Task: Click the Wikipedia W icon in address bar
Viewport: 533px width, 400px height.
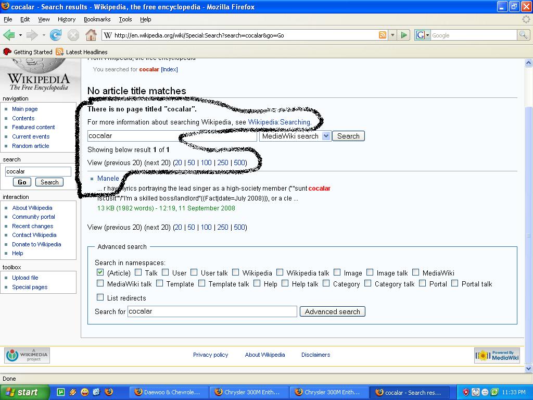Action: point(108,35)
